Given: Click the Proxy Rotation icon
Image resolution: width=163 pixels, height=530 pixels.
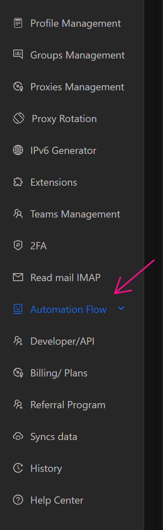Looking at the screenshot, I should pyautogui.click(x=19, y=118).
